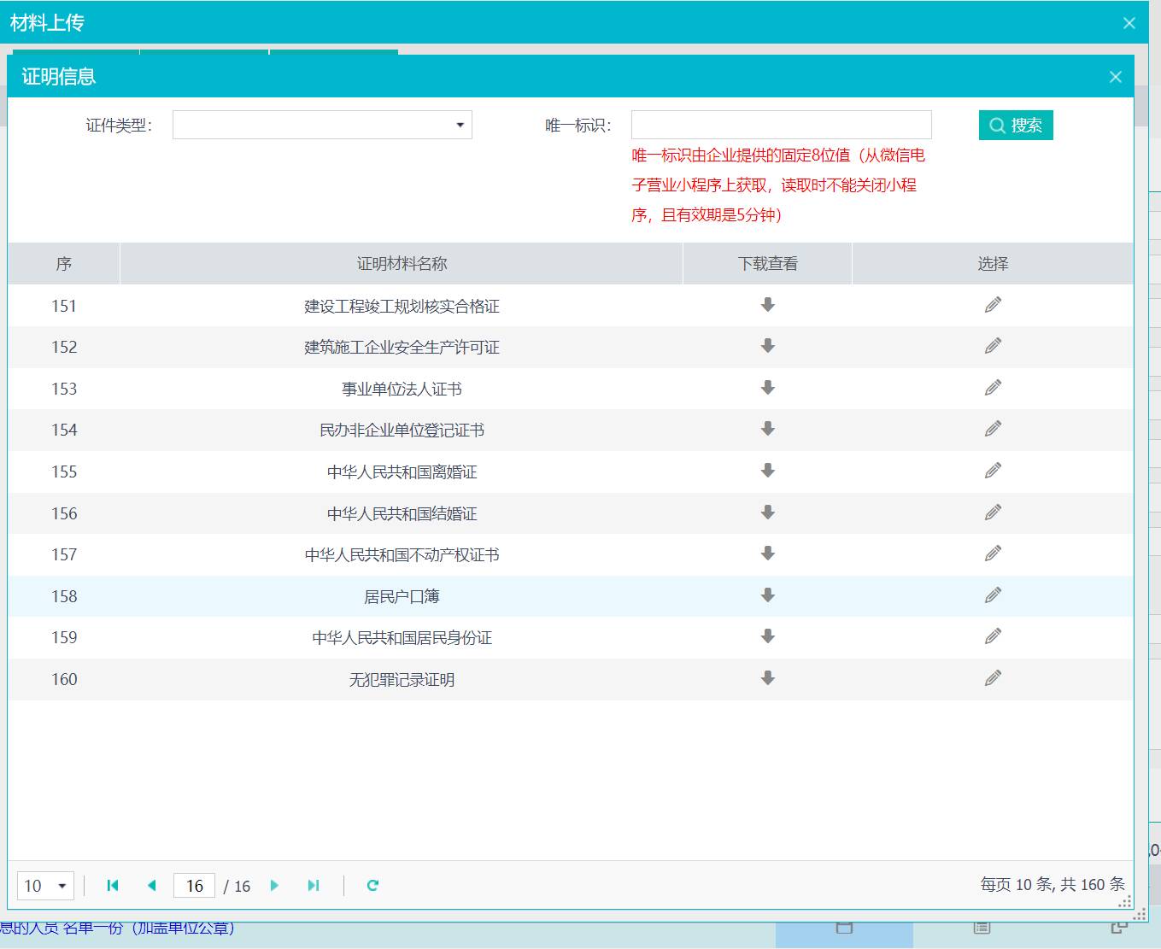Click the 每页 10 条, 共 160 条 summary text
1161x949 pixels.
(x=1053, y=885)
